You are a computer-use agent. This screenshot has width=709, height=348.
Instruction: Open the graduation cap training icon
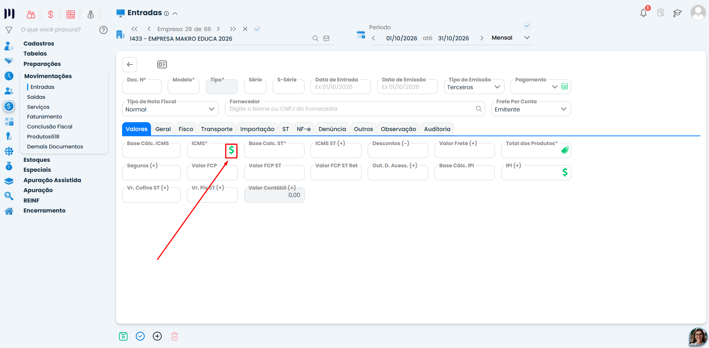[677, 13]
